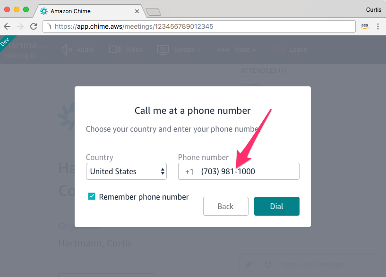The image size is (386, 277).
Task: Click the three-dot More icon
Action: coord(223,50)
